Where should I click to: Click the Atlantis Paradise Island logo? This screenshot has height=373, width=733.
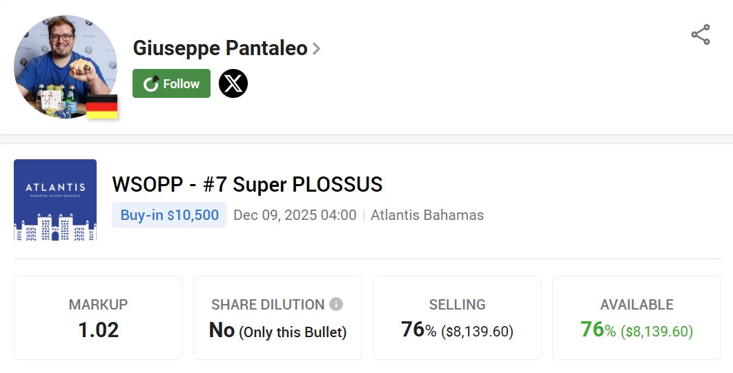pyautogui.click(x=55, y=200)
